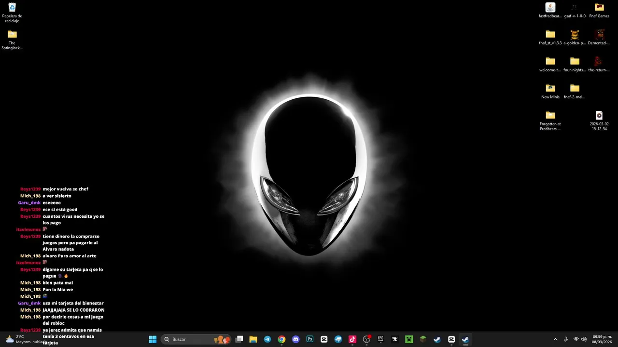Select the New Minis folder
Image resolution: width=618 pixels, height=347 pixels.
(550, 92)
